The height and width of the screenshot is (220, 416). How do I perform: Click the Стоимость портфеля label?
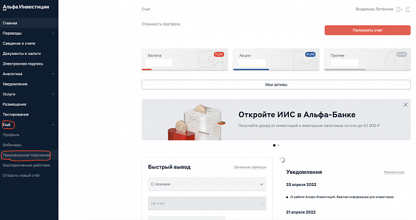tap(161, 24)
